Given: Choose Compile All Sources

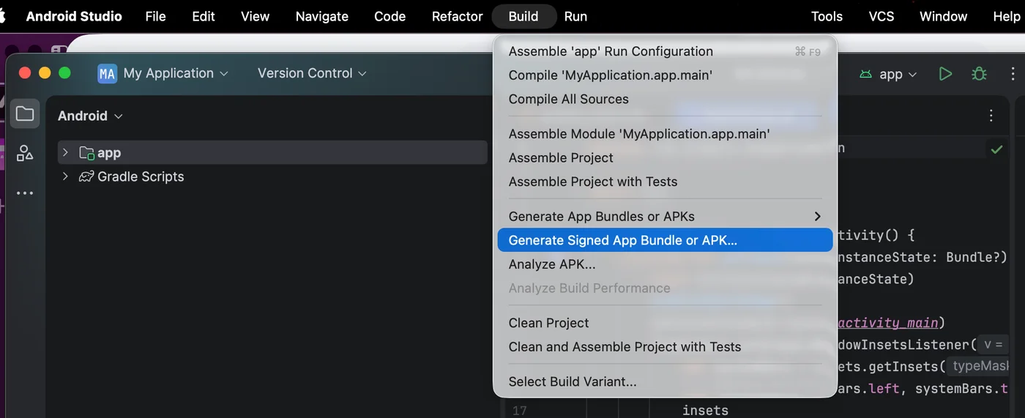Looking at the screenshot, I should pos(665,99).
